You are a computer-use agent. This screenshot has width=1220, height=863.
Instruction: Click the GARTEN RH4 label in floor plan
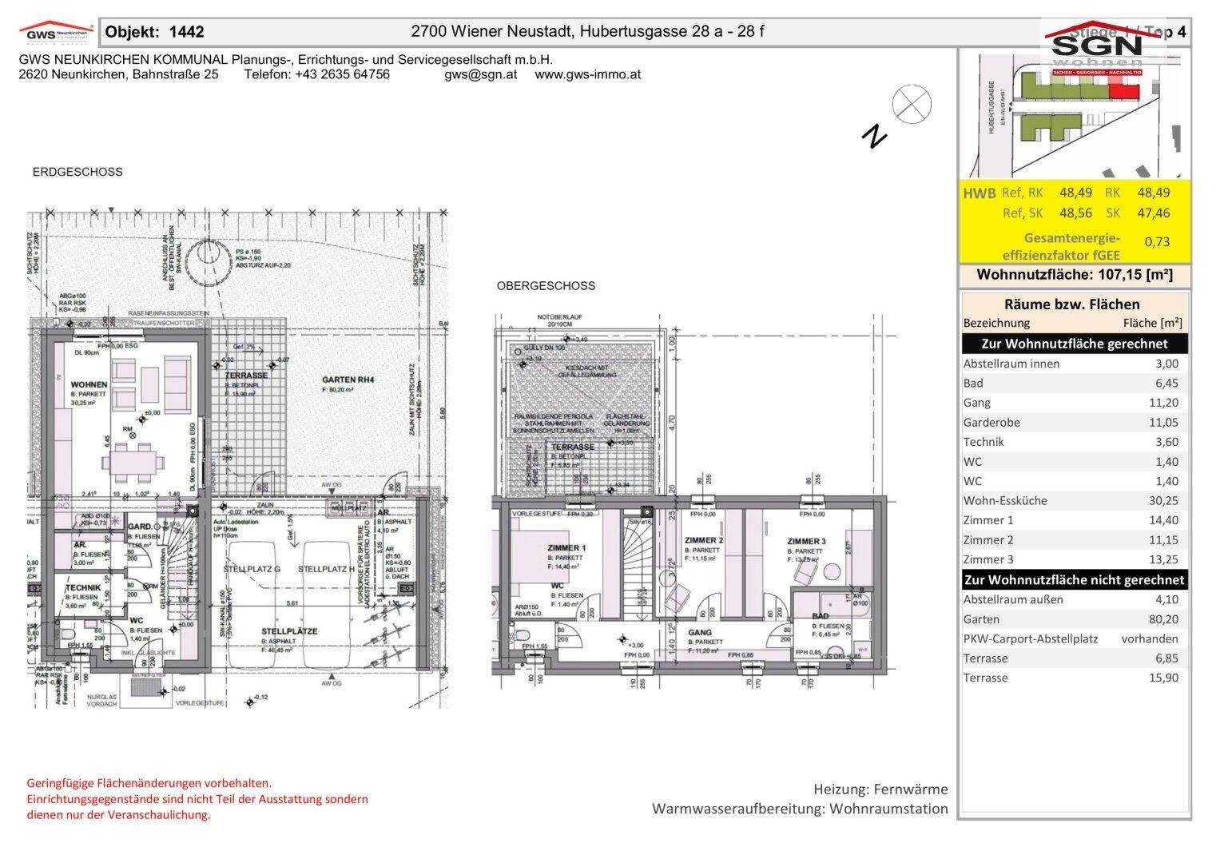pos(348,380)
